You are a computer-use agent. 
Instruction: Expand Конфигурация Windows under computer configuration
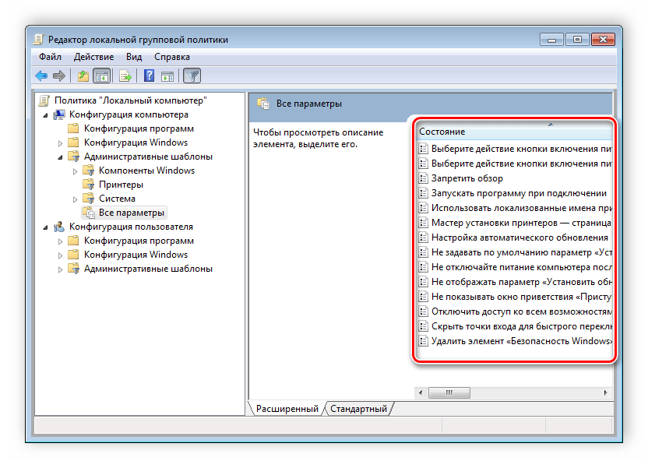tap(60, 143)
